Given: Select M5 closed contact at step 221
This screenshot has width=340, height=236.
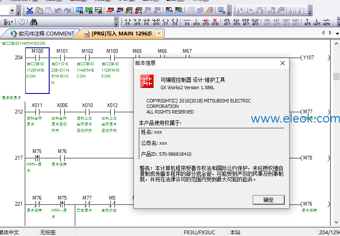Looking at the screenshot, I should point(112,204).
